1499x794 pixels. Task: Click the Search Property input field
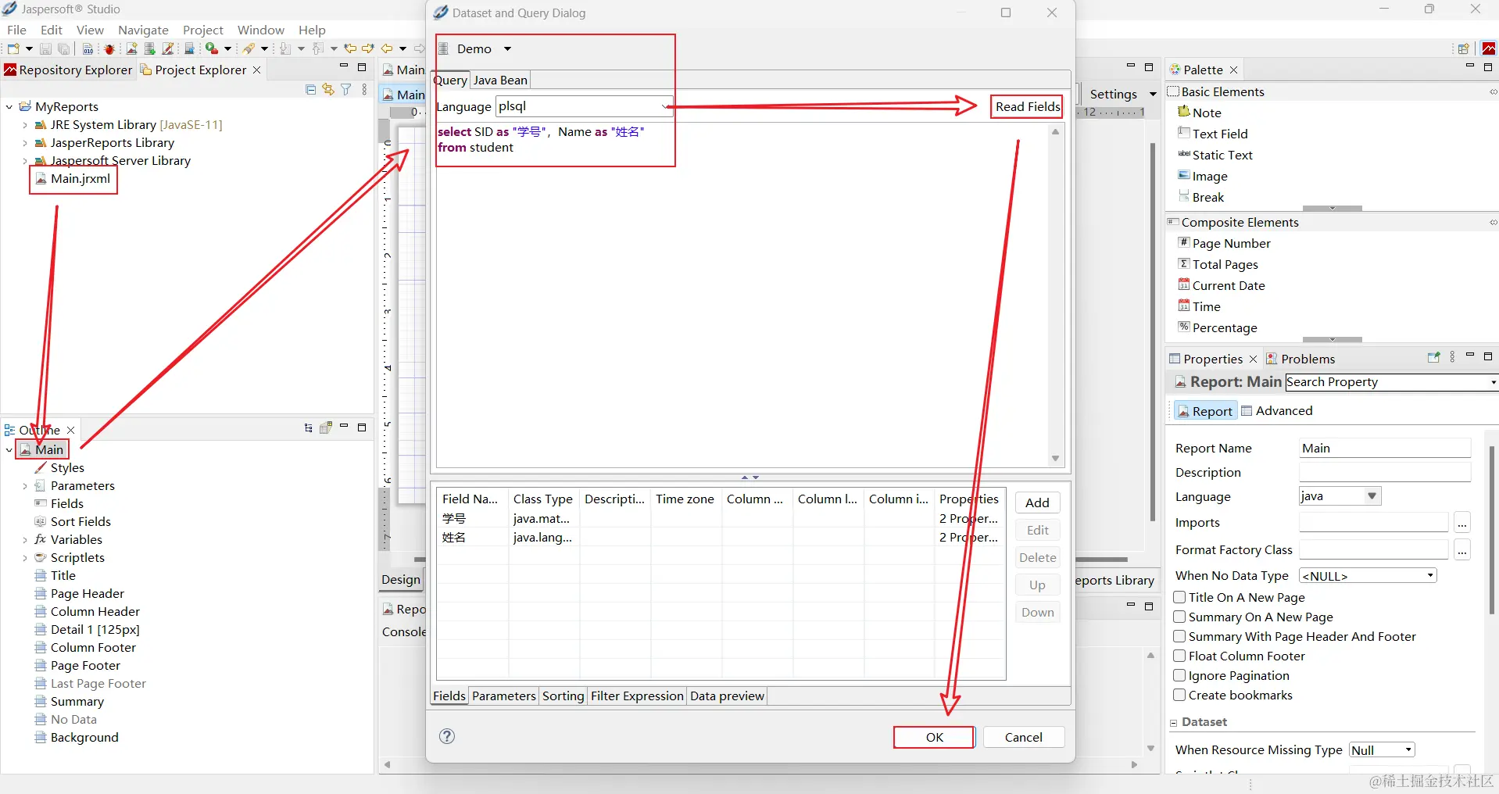(1390, 381)
